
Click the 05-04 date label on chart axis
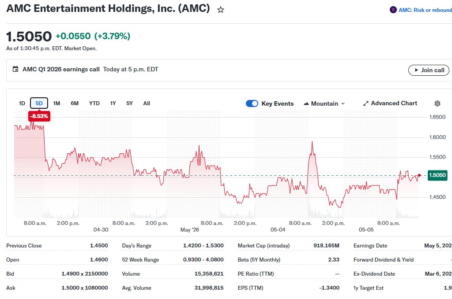pyautogui.click(x=278, y=230)
